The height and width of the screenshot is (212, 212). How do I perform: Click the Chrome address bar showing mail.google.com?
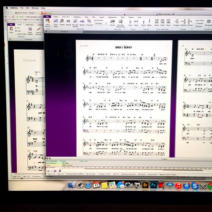(29, 17)
